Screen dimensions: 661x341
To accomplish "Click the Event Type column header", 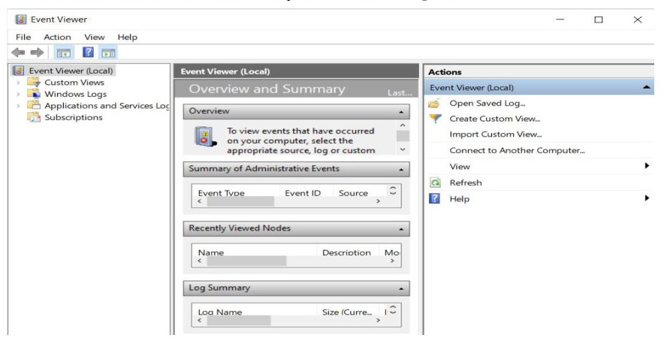I will pyautogui.click(x=222, y=192).
